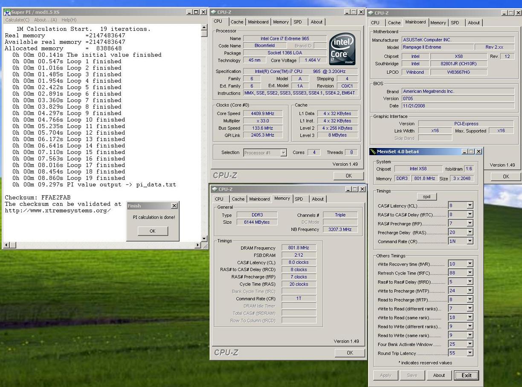
Task: Open Write to Read (same rank) dropdown
Action: 470,317
